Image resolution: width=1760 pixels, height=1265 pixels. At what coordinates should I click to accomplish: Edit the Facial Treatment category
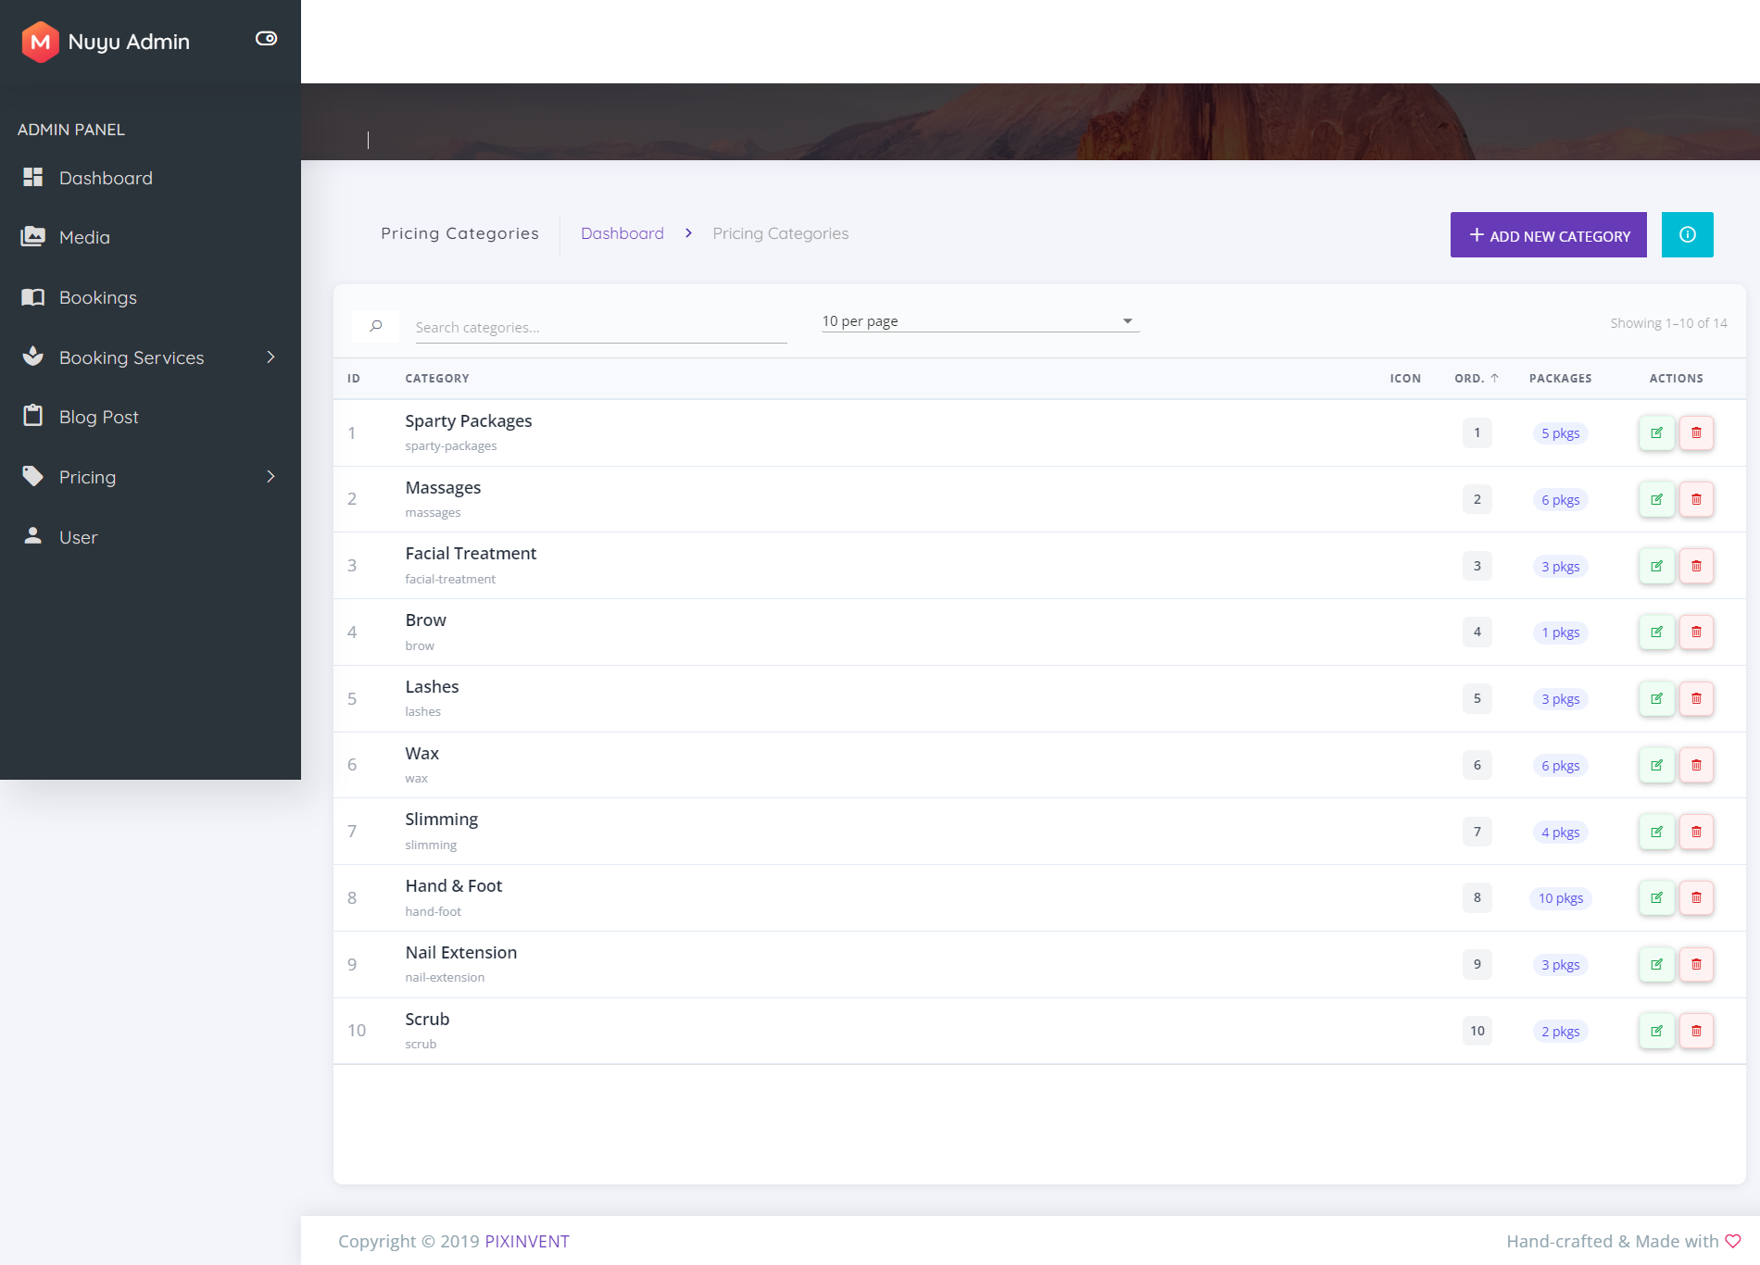[1656, 566]
